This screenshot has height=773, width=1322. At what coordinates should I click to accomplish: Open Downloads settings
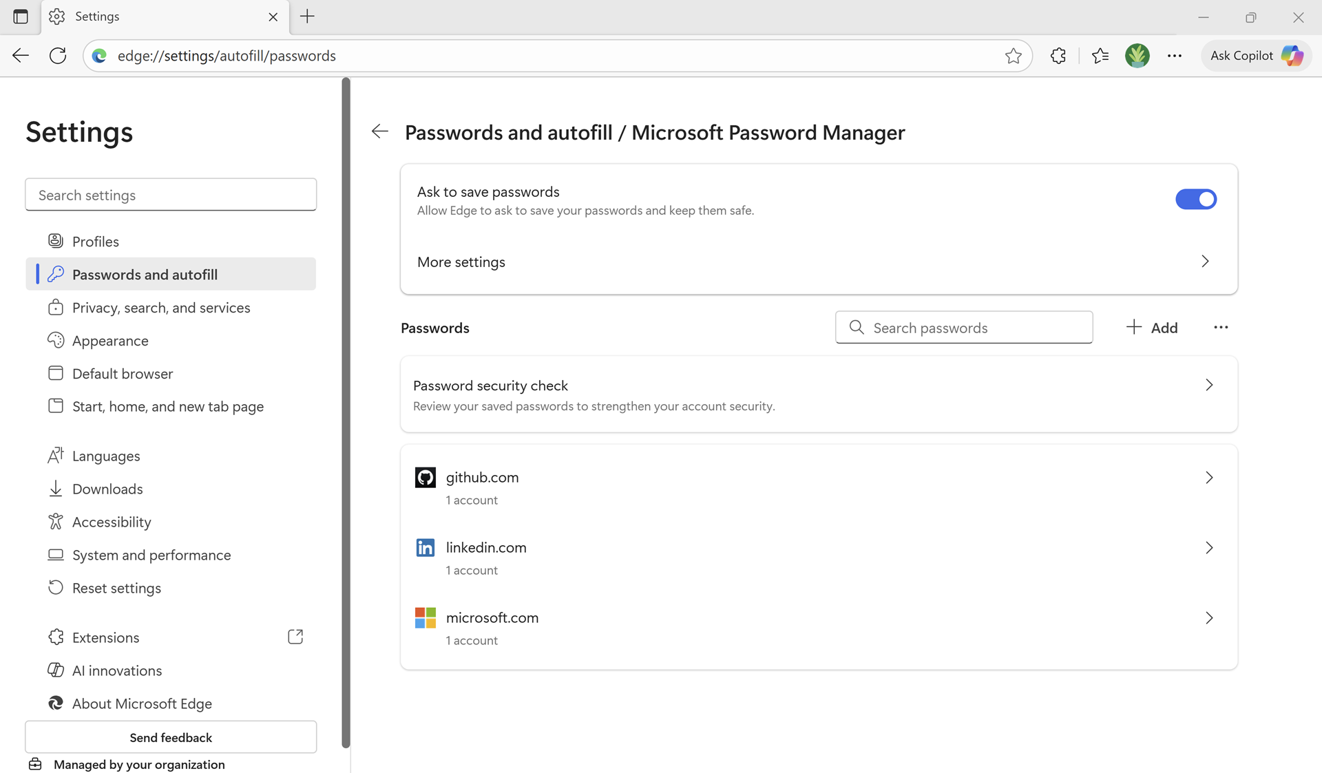(x=107, y=489)
